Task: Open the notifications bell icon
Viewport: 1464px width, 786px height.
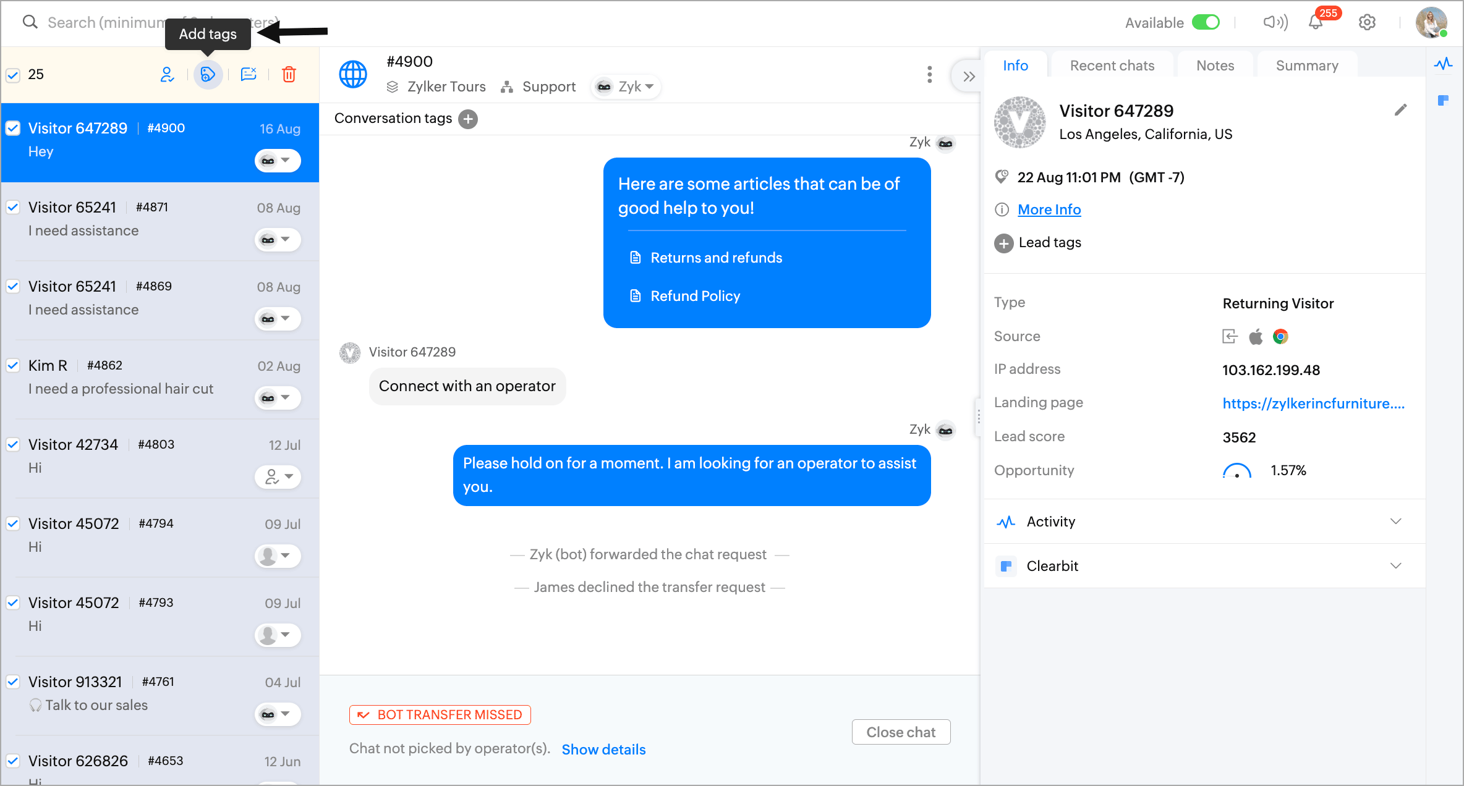Action: 1316,23
